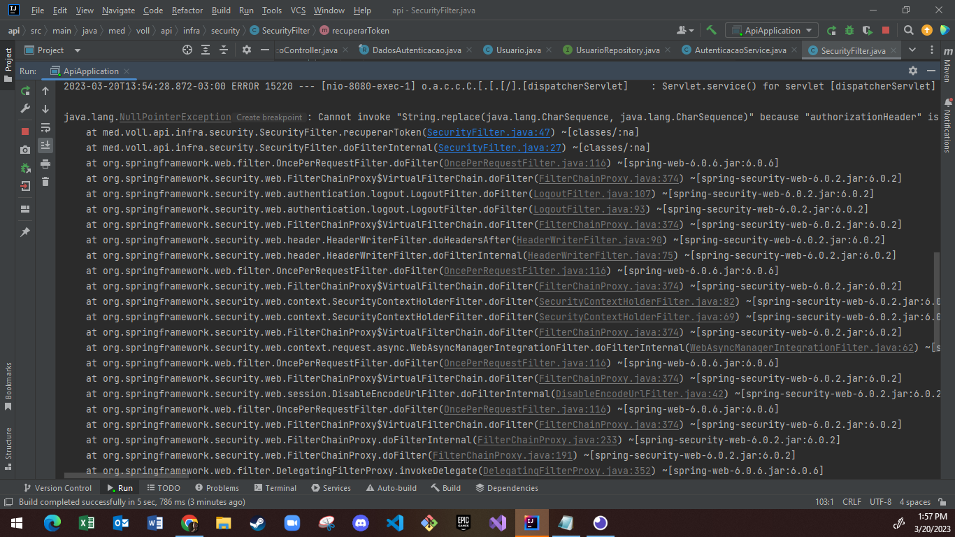
Task: Click Select Opened File crosshair icon
Action: tap(187, 50)
